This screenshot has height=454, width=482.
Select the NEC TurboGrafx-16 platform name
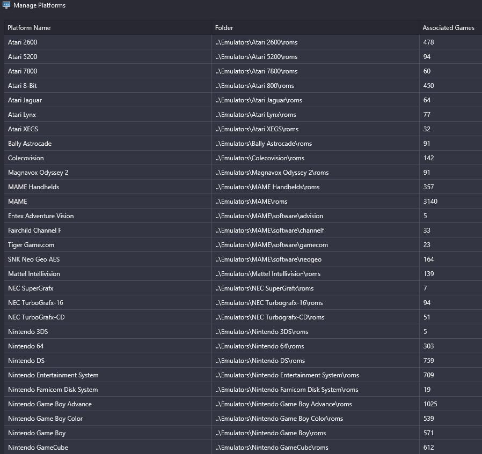(35, 303)
